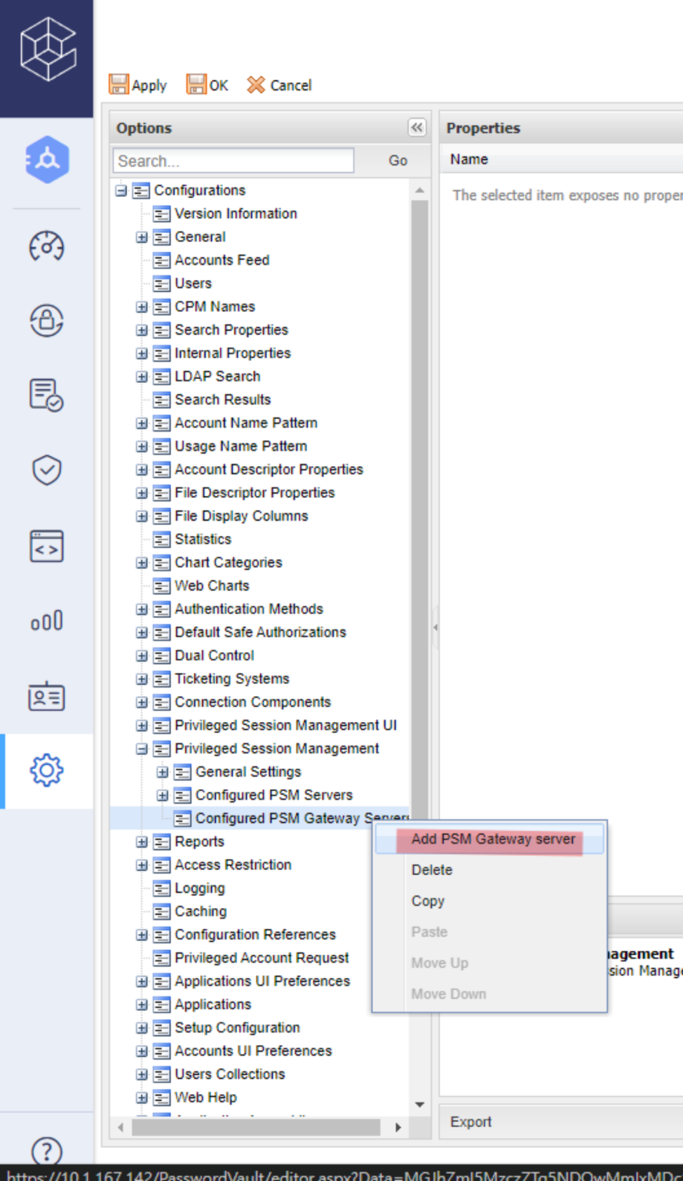Expand the Authentication Methods node

pos(142,610)
